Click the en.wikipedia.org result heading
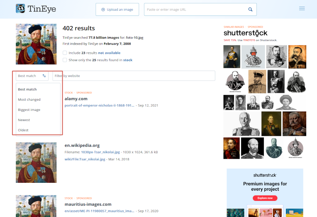This screenshot has width=317, height=217. 82,145
